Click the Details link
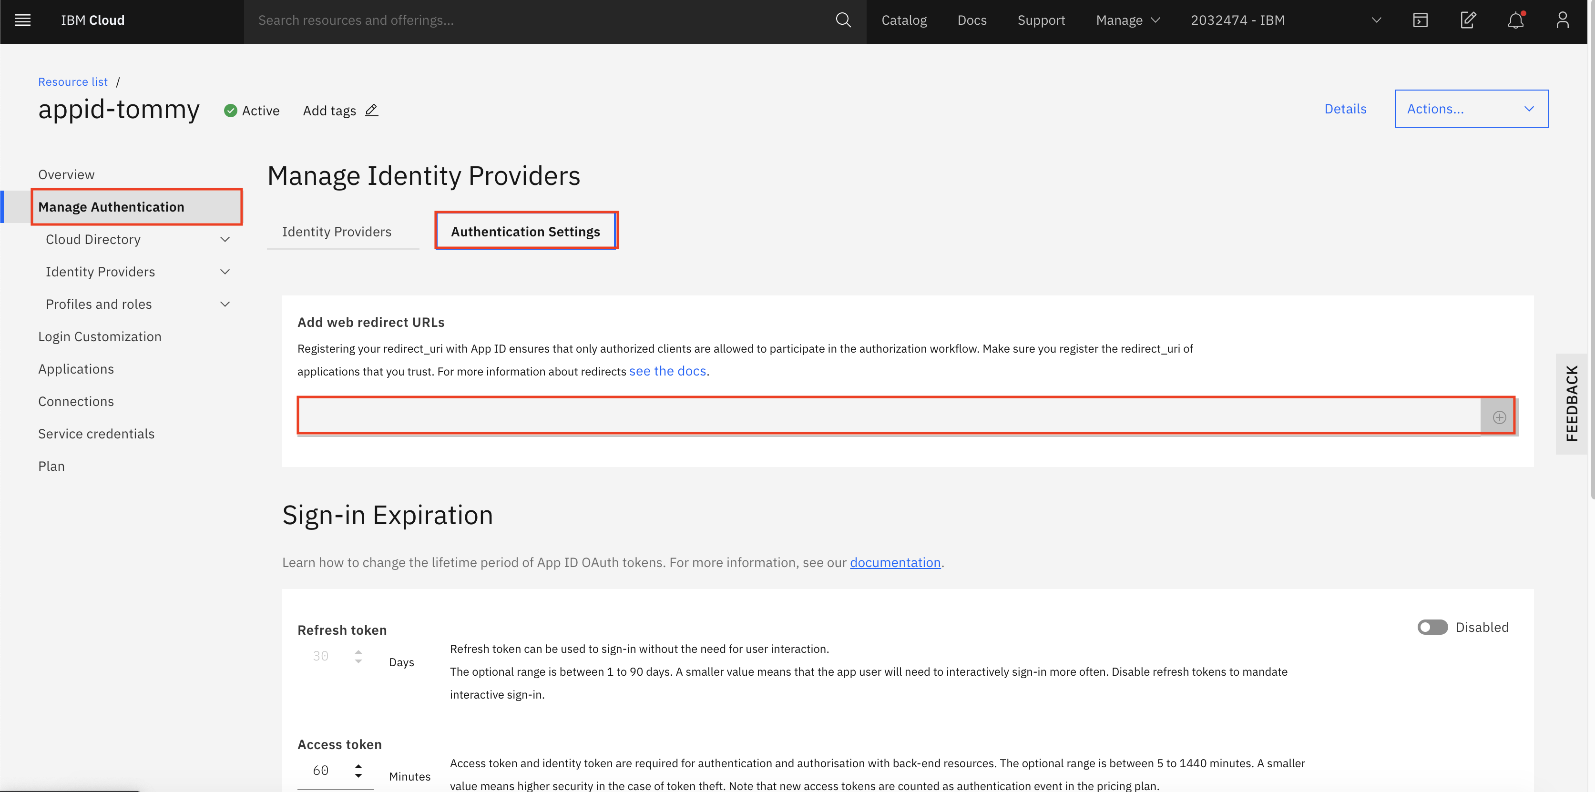 pos(1345,109)
